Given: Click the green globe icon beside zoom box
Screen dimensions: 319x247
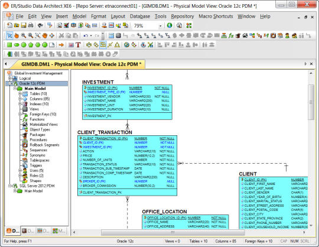Looking at the screenshot, I should click(x=170, y=25).
